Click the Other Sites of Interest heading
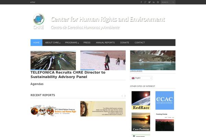 142,86
